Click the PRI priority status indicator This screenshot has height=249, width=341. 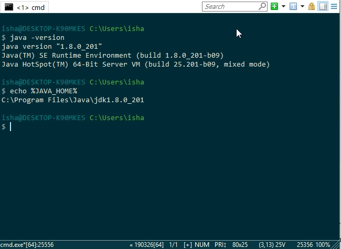tap(220, 245)
